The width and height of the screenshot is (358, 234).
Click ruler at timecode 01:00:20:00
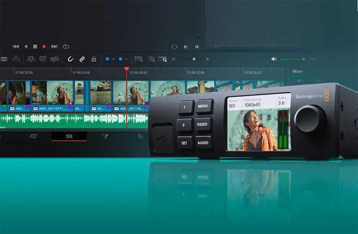coord(24,72)
